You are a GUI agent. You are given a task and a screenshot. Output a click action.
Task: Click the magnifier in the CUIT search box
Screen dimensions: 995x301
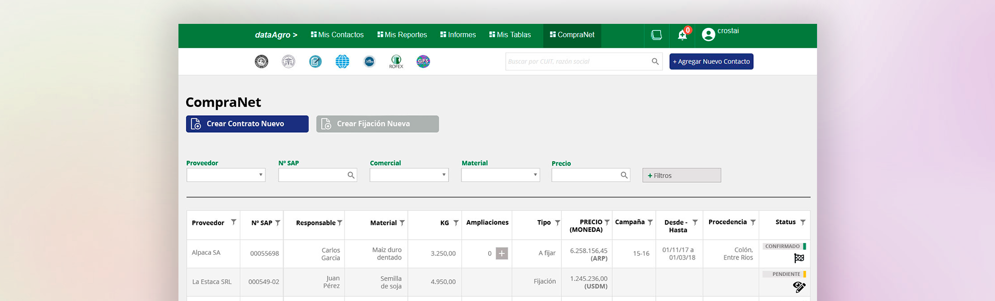point(655,61)
